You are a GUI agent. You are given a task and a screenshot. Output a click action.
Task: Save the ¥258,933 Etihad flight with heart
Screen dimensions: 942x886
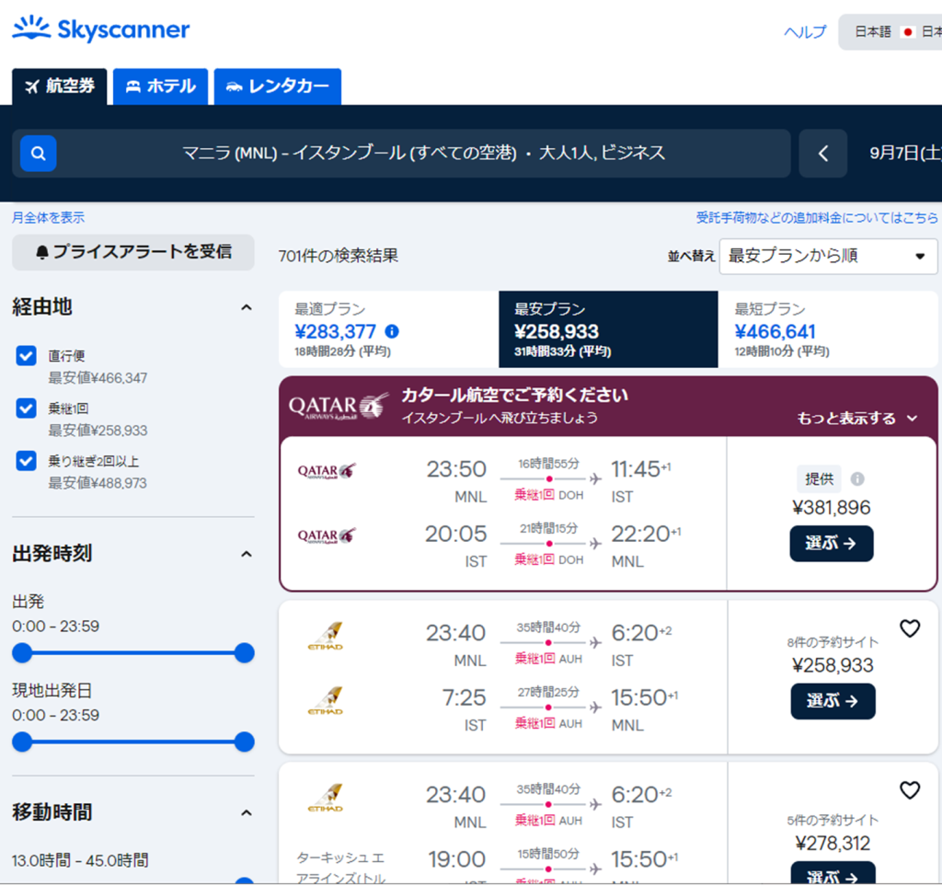pos(909,629)
